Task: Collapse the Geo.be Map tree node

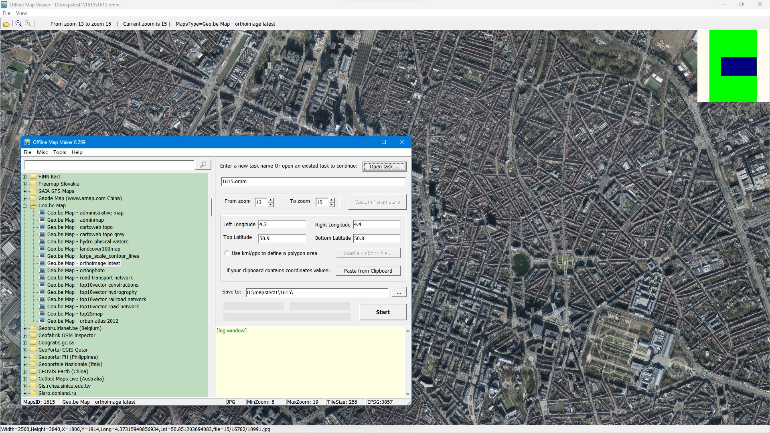Action: (x=25, y=206)
